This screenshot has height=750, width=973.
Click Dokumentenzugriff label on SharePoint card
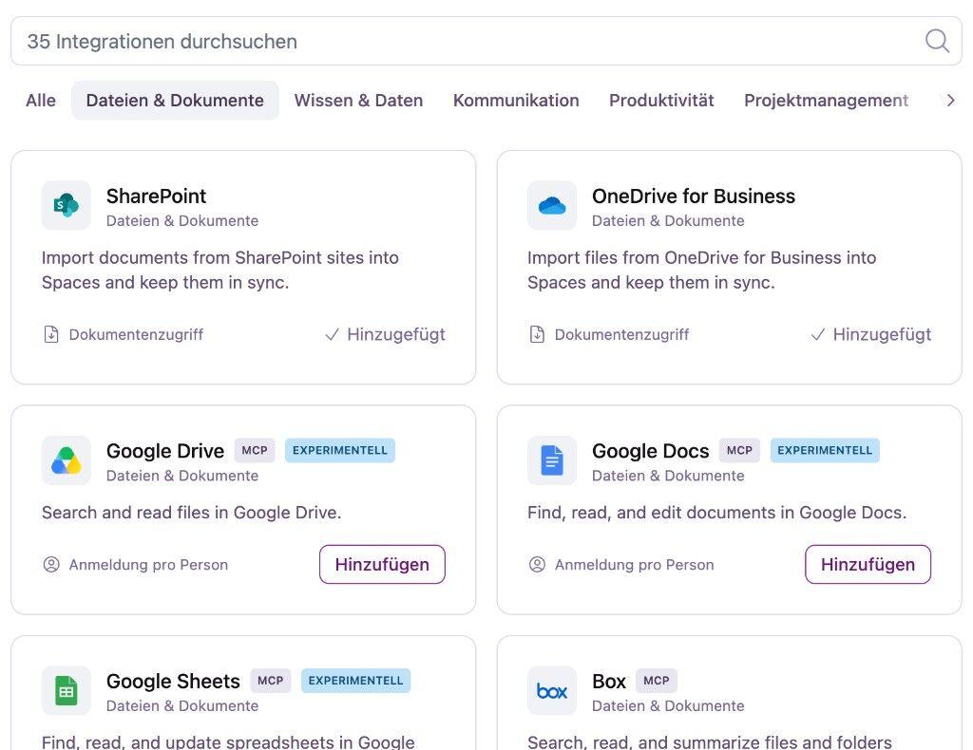136,335
